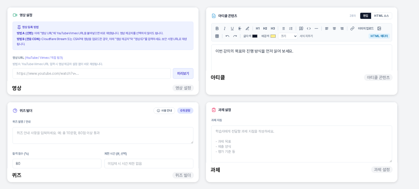The height and width of the screenshot is (189, 419).
Task: Switch to the HTML 소스 tab
Action: coord(382,16)
